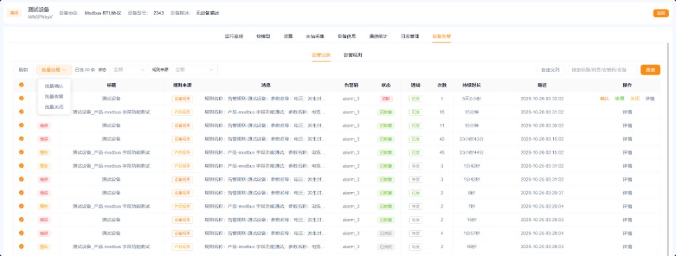This screenshot has height=256, width=676.
Task: Click the 通知 column header
Action: (416, 85)
